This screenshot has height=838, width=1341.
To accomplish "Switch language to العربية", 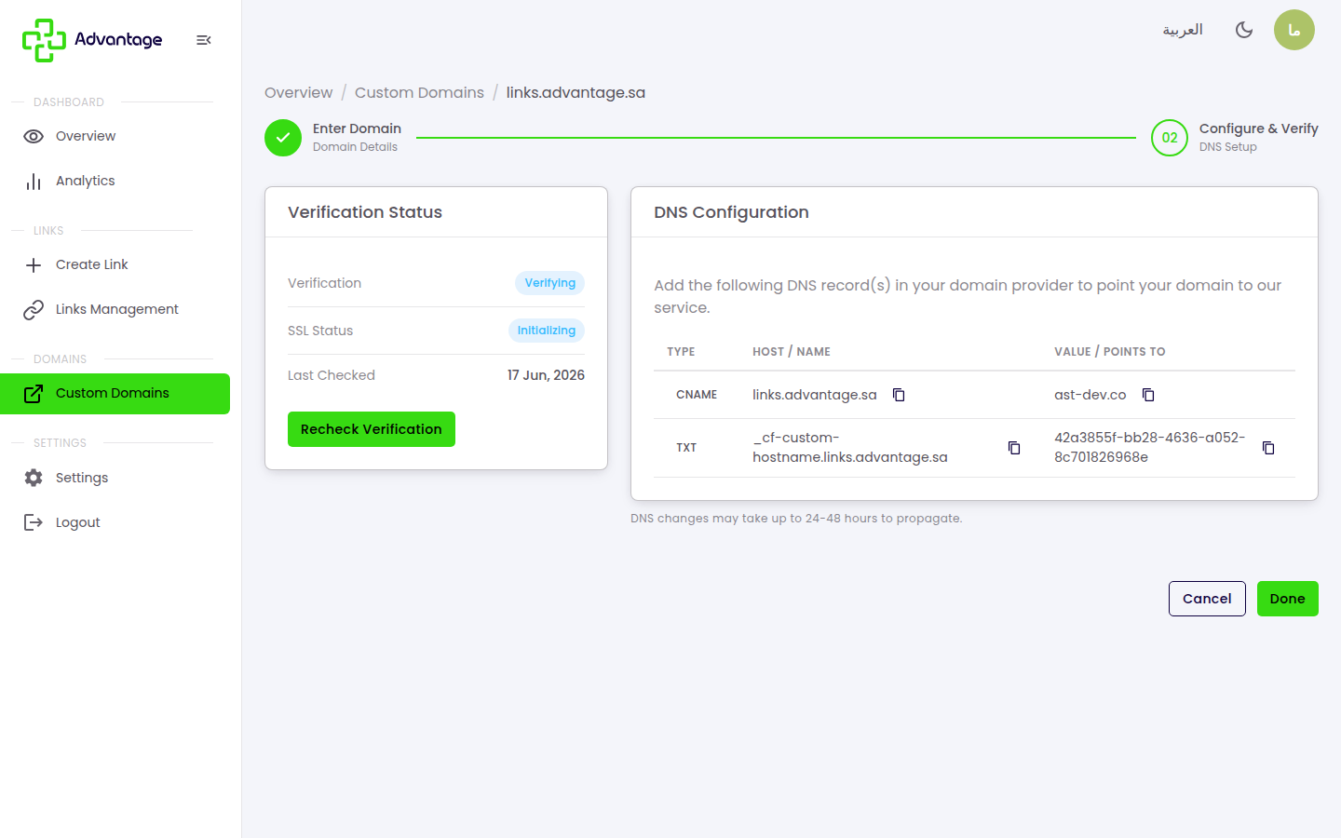I will (x=1183, y=30).
